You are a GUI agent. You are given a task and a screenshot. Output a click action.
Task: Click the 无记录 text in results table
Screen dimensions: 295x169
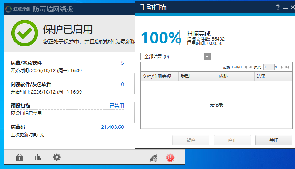tap(217, 105)
